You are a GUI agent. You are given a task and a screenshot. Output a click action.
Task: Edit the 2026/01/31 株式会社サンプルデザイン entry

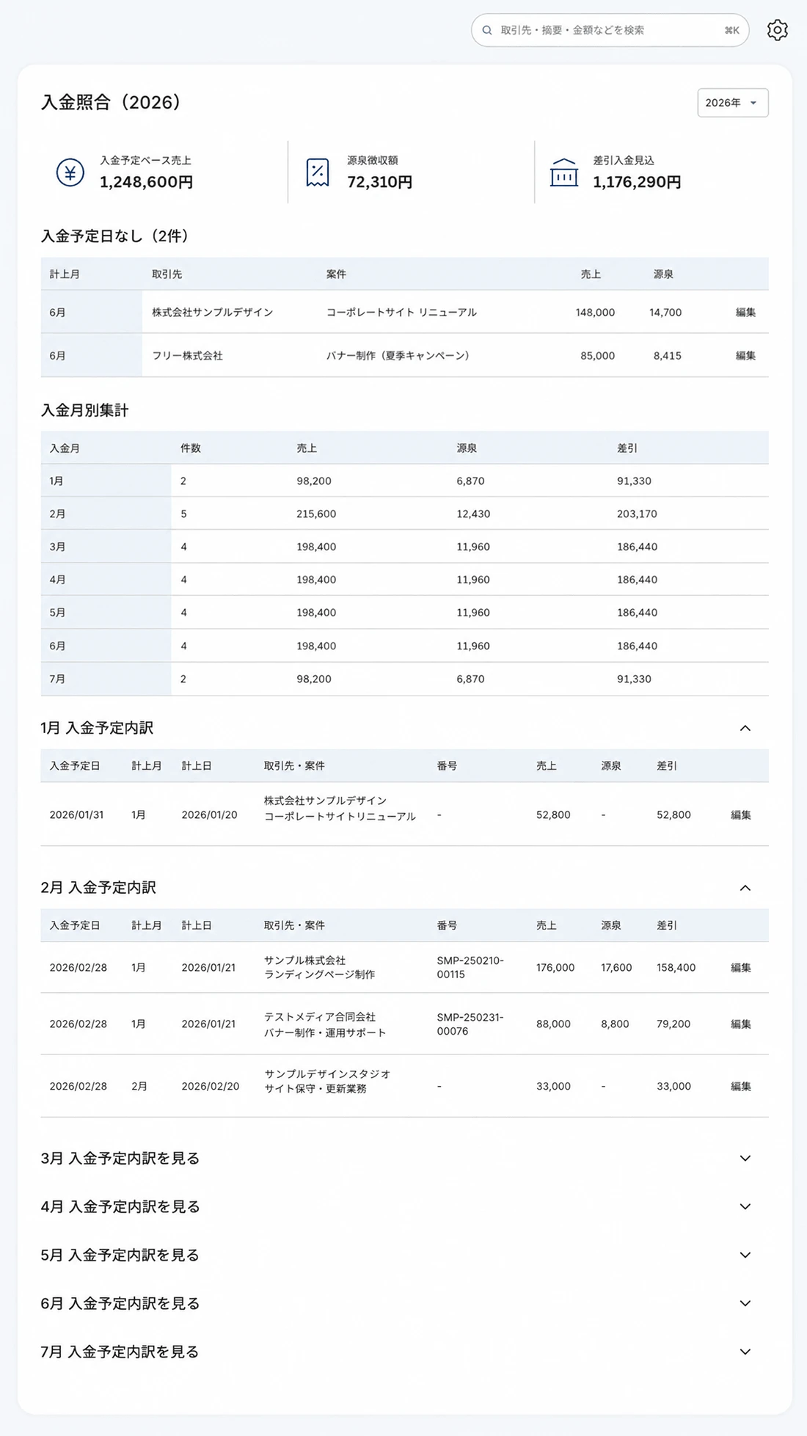[741, 814]
